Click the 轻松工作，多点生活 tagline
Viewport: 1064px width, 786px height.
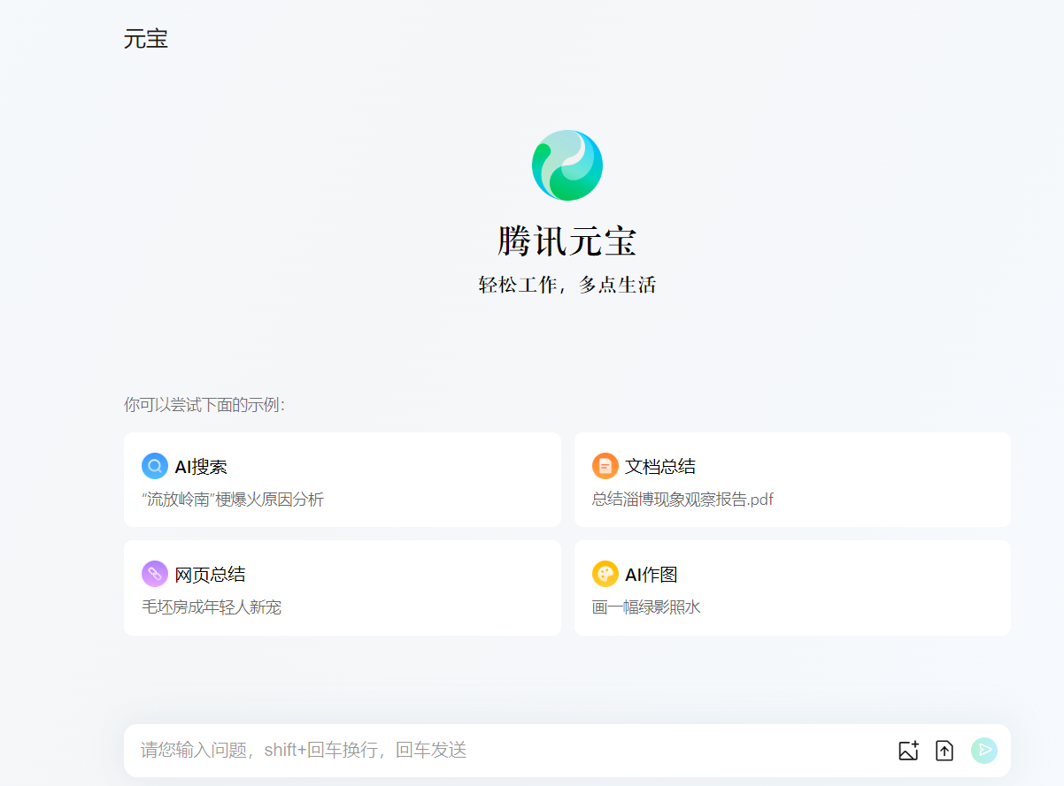tap(567, 286)
